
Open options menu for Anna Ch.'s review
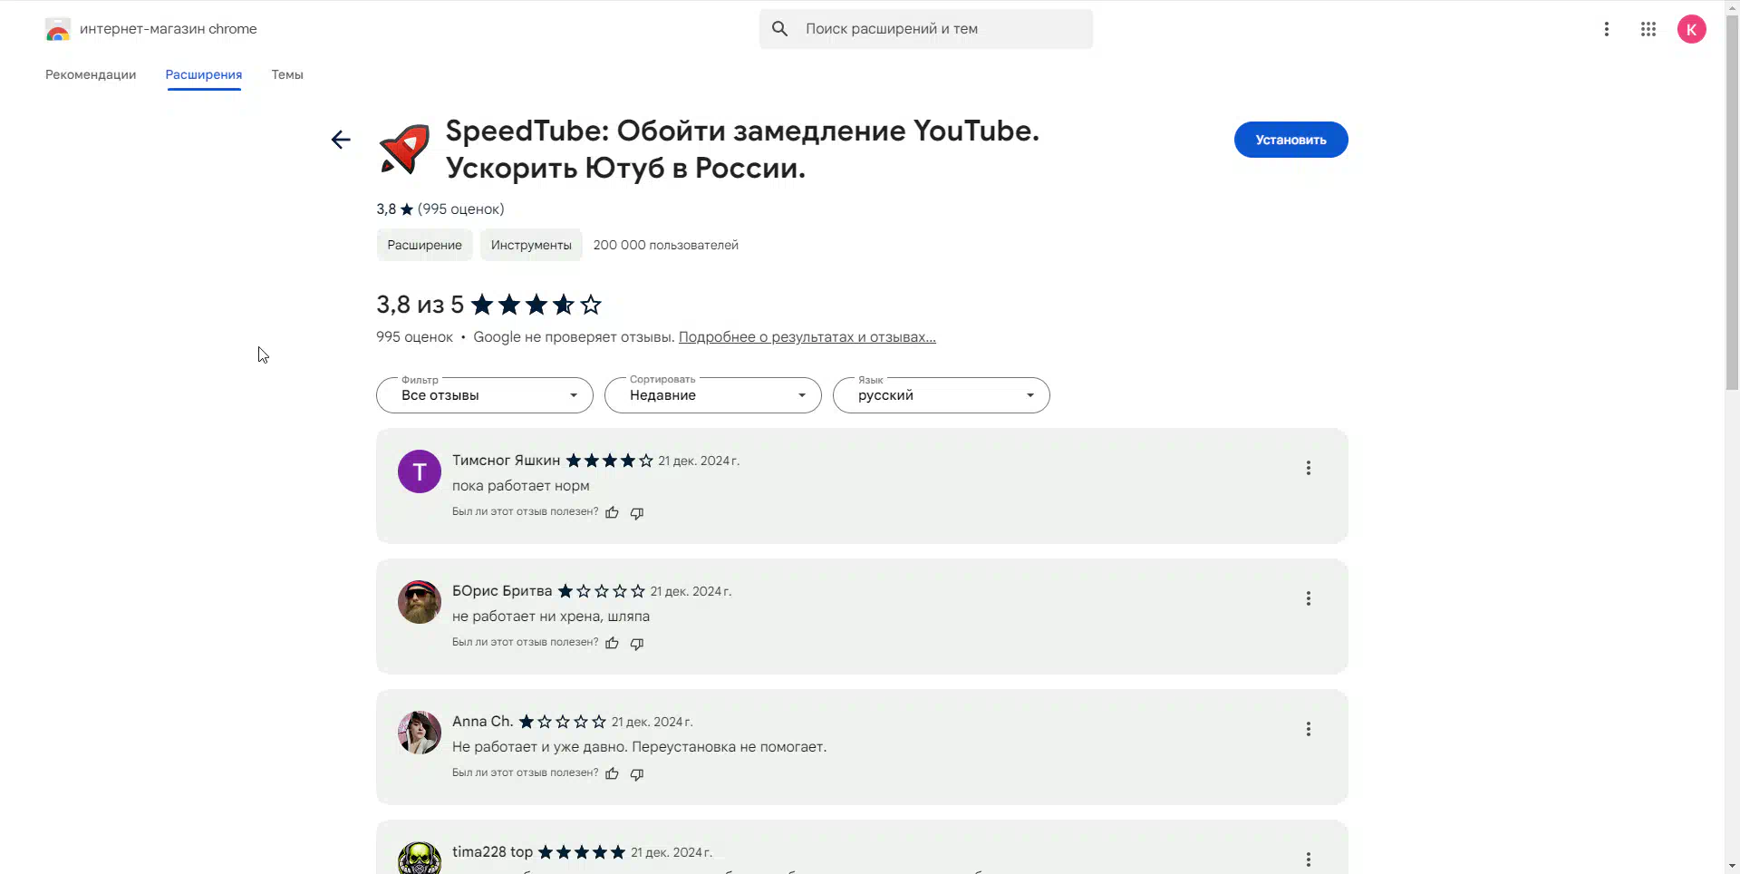(x=1309, y=729)
